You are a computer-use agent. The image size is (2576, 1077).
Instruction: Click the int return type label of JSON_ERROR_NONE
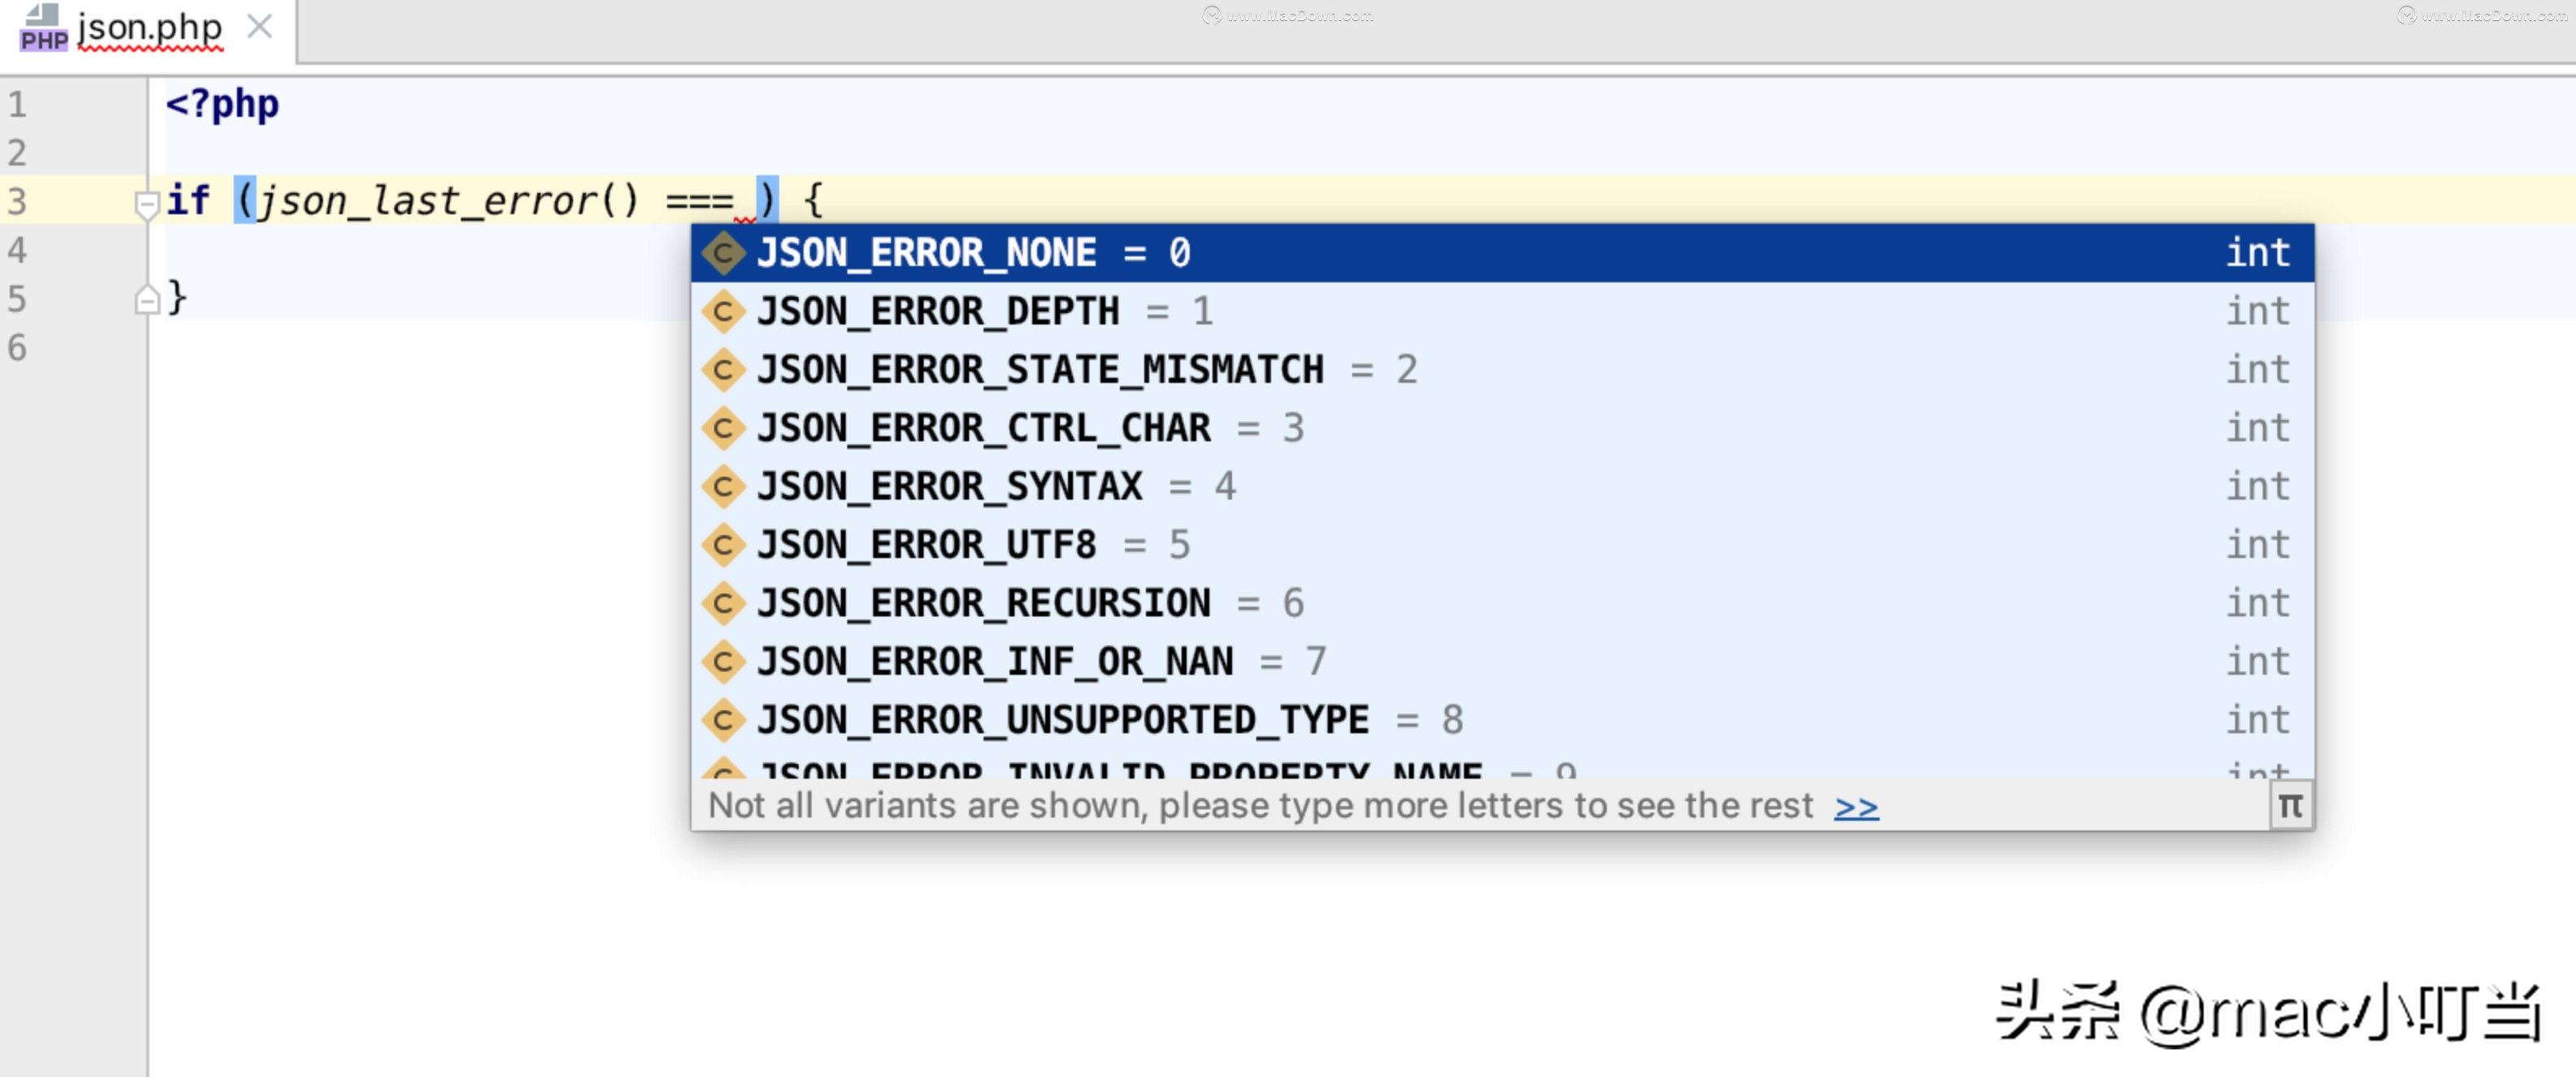click(x=2258, y=253)
